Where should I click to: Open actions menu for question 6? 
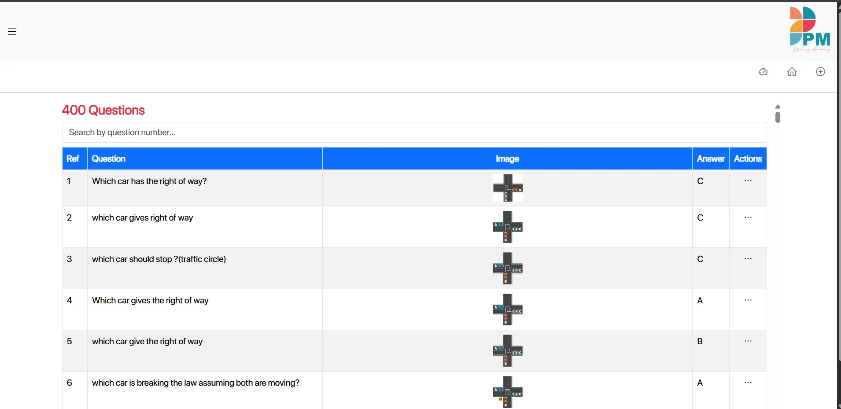click(x=748, y=383)
